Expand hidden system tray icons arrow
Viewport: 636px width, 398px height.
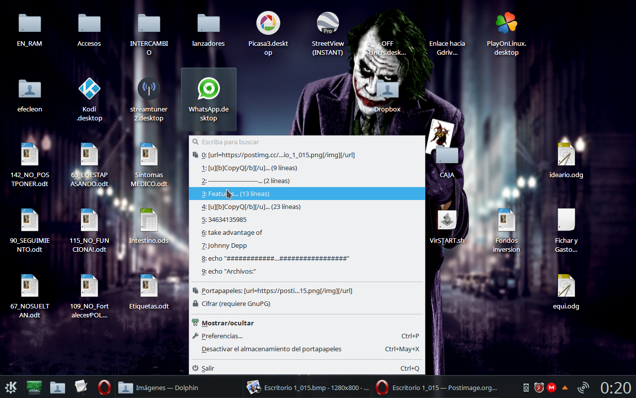click(x=564, y=388)
